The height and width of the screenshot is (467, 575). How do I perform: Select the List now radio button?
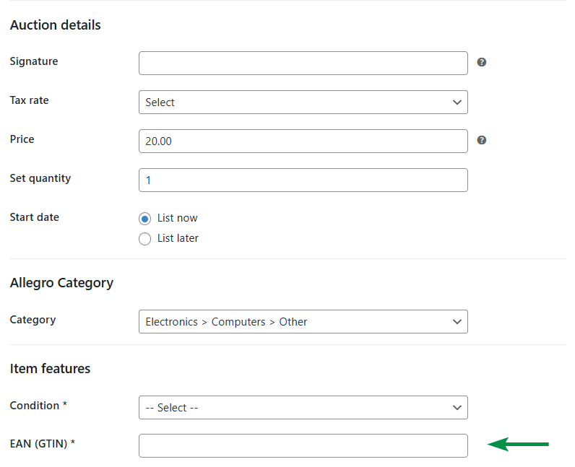(x=144, y=219)
